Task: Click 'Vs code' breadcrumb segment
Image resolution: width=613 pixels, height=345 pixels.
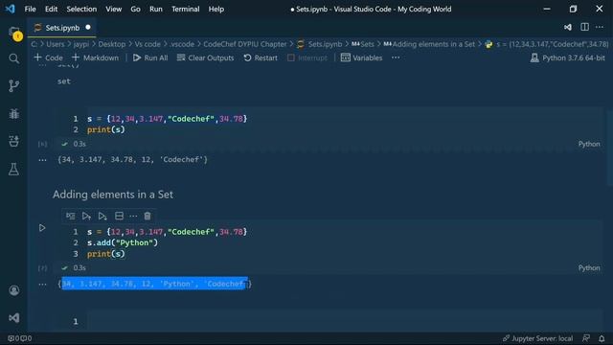Action: click(x=148, y=44)
